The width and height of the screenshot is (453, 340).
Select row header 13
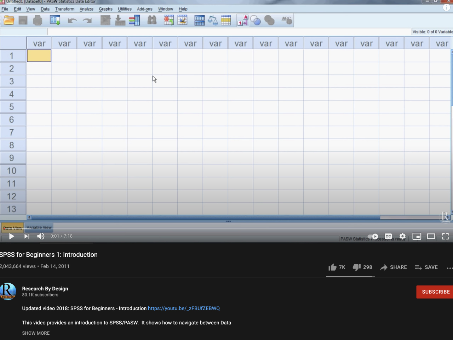(13, 209)
